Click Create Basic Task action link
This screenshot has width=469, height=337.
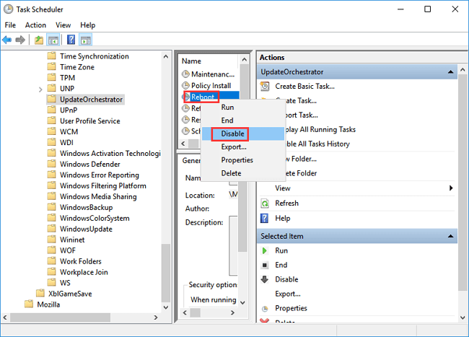click(x=304, y=87)
